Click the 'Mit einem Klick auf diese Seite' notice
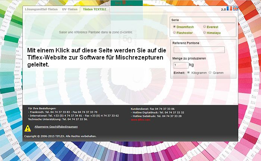Screen dimensions: 261x161 point(97,57)
